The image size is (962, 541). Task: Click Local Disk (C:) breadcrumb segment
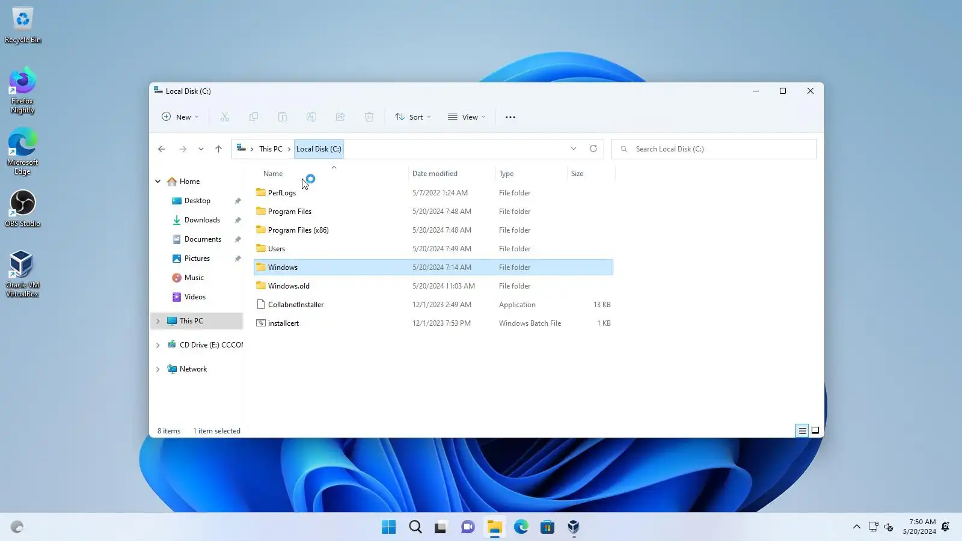[x=319, y=149]
